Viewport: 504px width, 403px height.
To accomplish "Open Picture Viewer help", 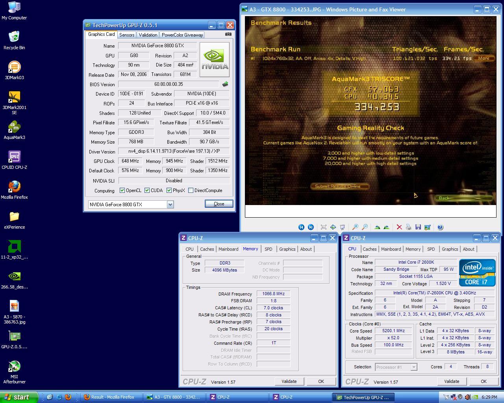I will click(440, 227).
